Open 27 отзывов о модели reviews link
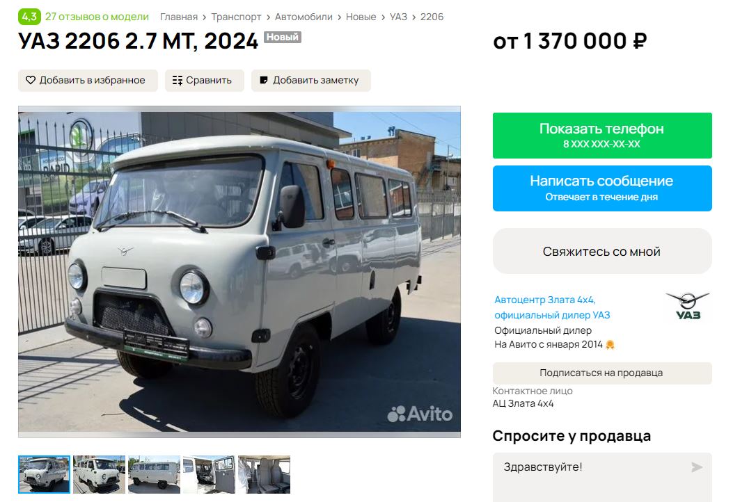The image size is (756, 502). pos(97,17)
